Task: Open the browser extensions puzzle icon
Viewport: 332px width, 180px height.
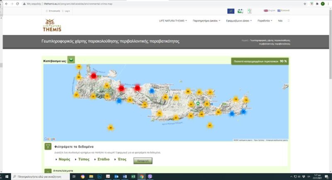Action: [x=317, y=4]
